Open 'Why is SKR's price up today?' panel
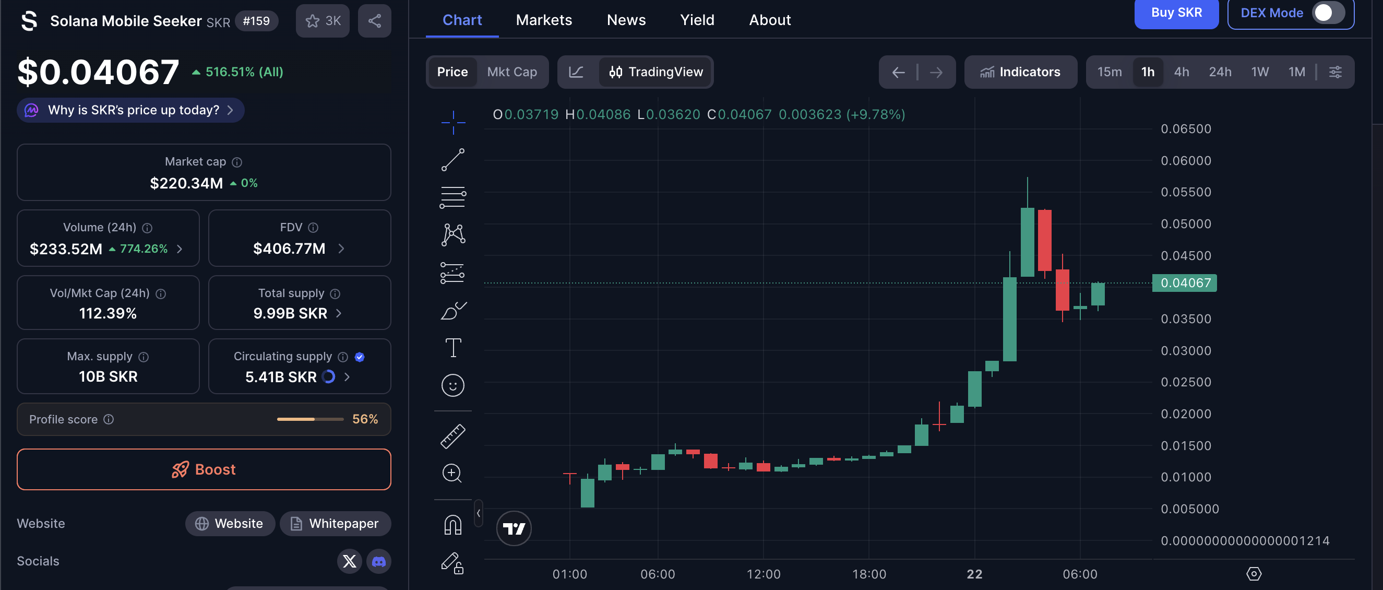Screen dimensions: 1383x590 point(130,110)
